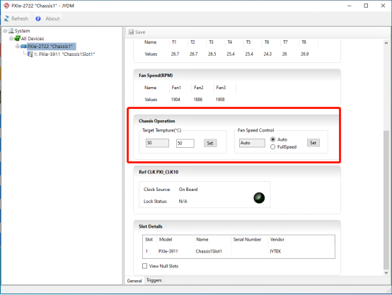Click the JYDM app icon in the title bar
This screenshot has height=295, width=392.
6,6
